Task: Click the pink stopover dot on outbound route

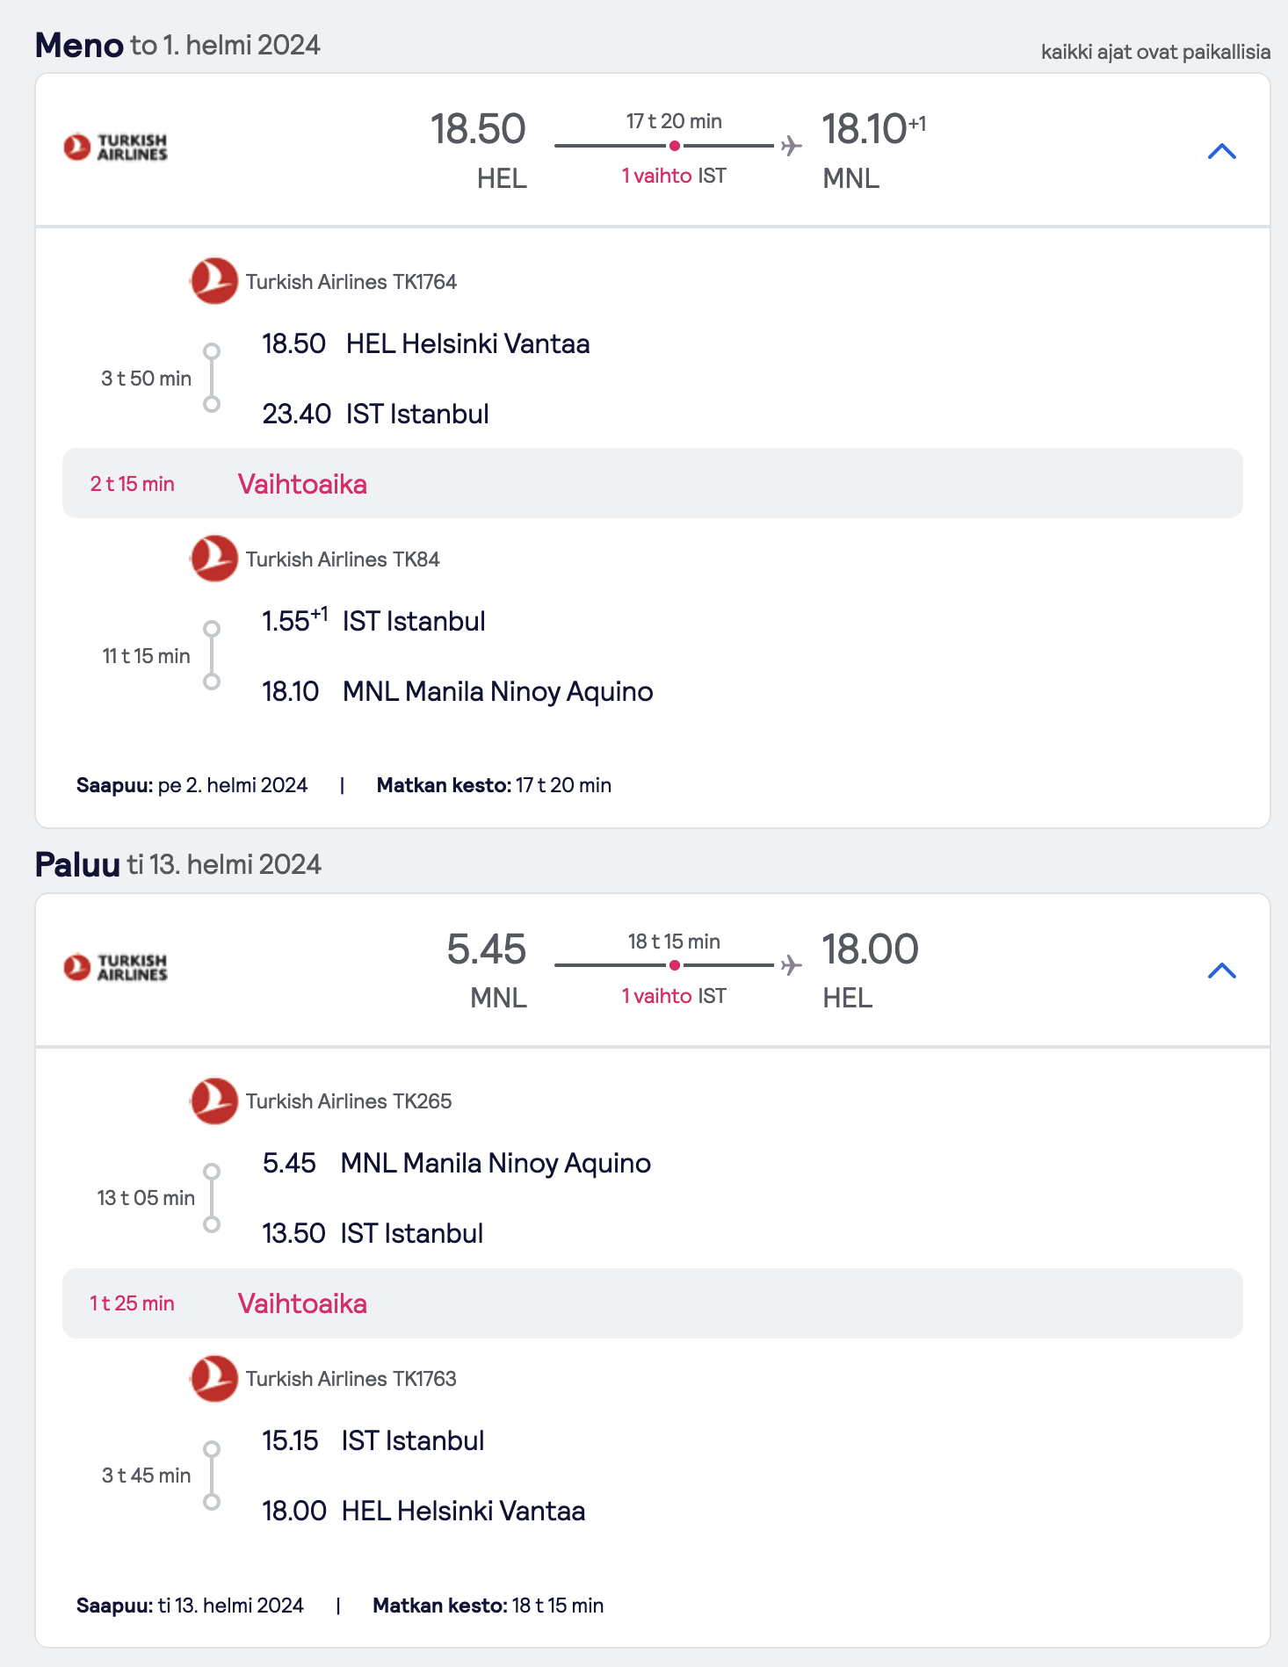Action: point(674,146)
